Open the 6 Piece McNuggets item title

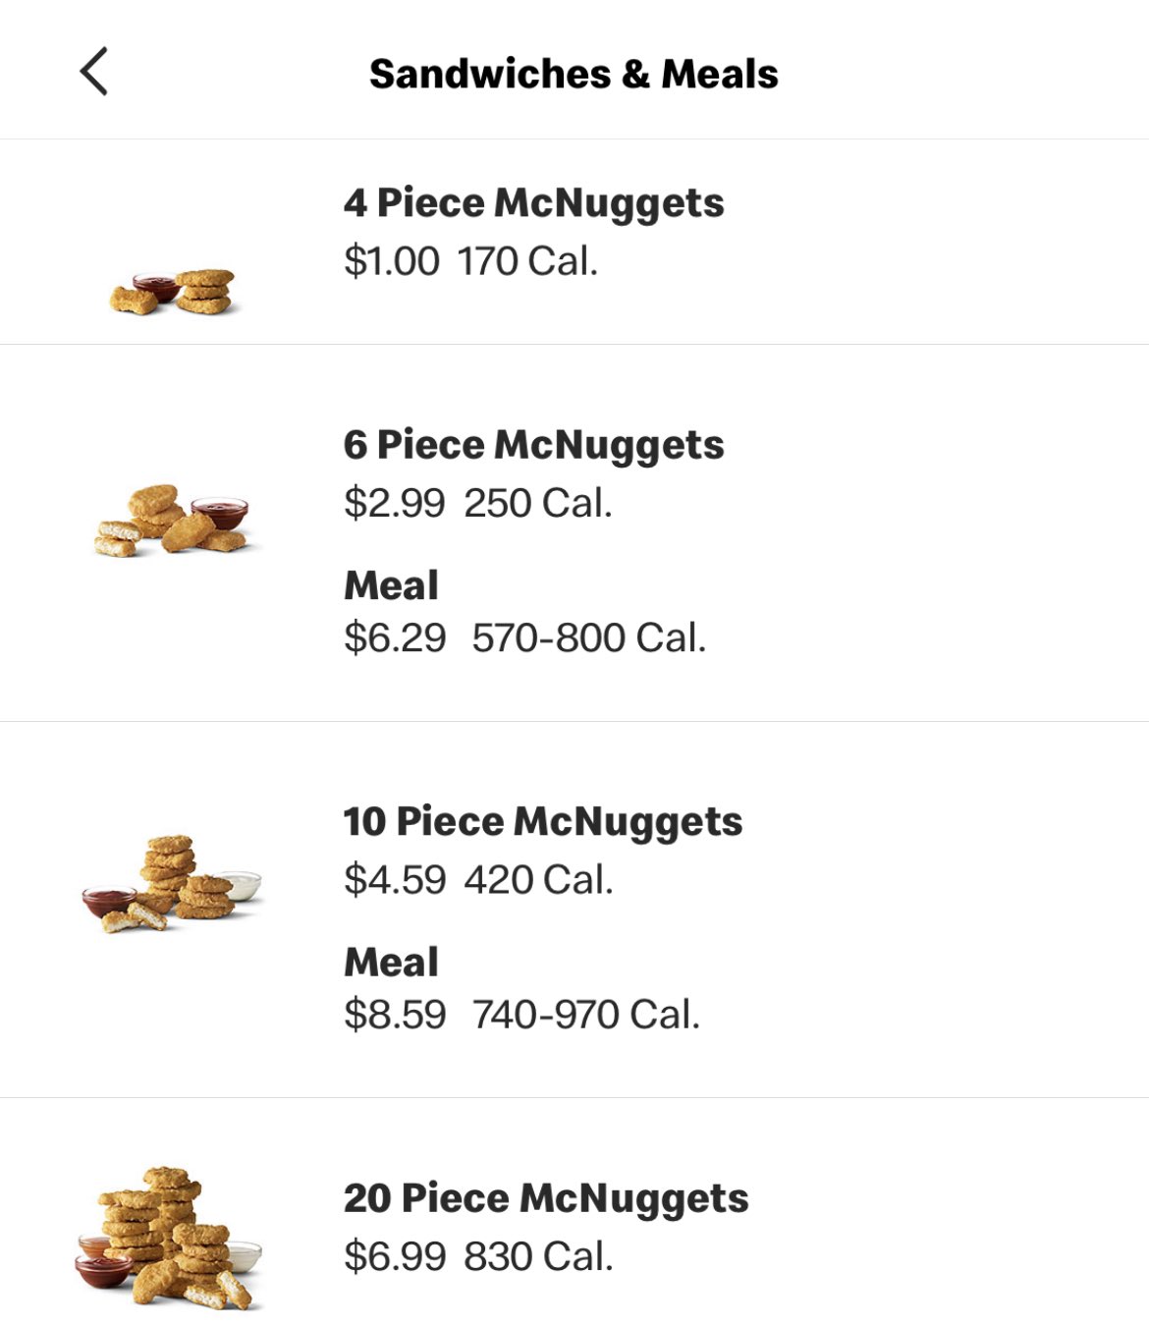coord(533,445)
